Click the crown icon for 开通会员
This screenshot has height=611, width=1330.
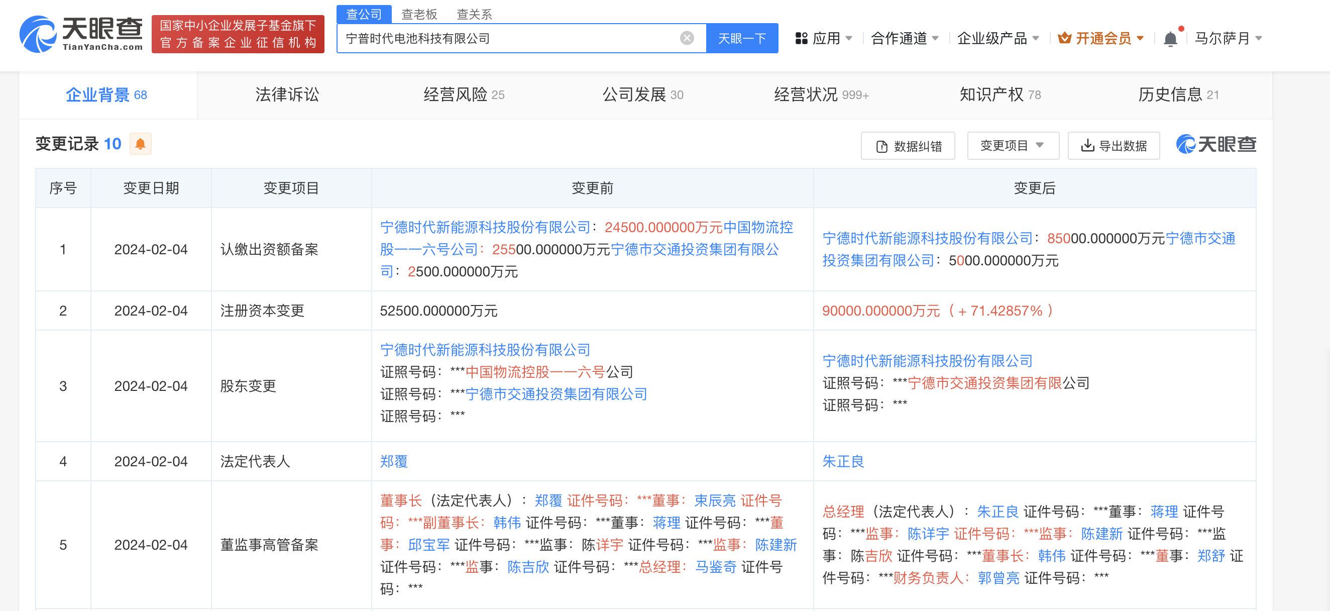pyautogui.click(x=1064, y=38)
